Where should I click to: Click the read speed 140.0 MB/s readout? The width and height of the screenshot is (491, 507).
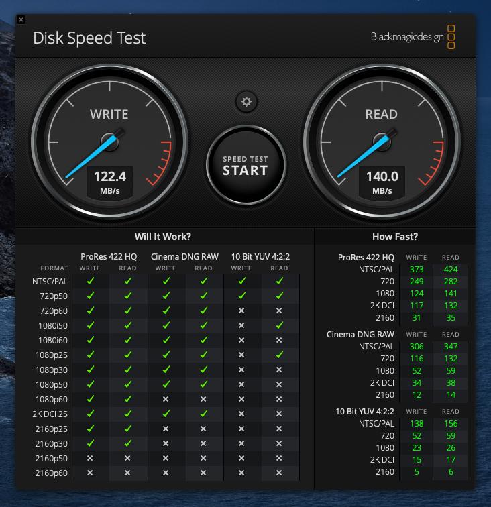(382, 182)
